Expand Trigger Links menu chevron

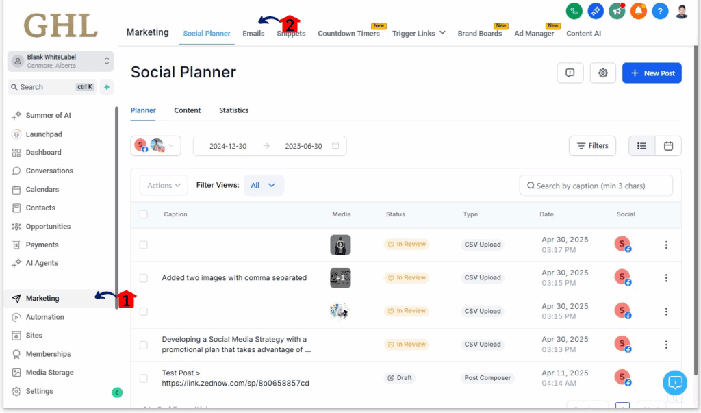click(442, 33)
